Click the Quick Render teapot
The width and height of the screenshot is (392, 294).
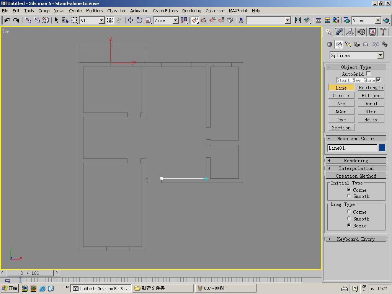[386, 20]
